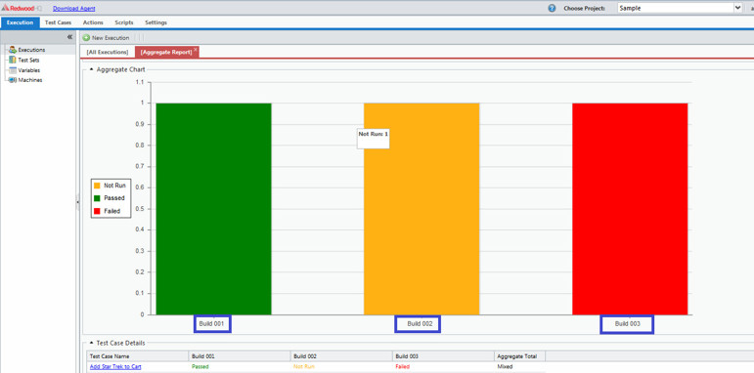The height and width of the screenshot is (373, 754).
Task: Click the Build 001 axis label
Action: pos(212,324)
